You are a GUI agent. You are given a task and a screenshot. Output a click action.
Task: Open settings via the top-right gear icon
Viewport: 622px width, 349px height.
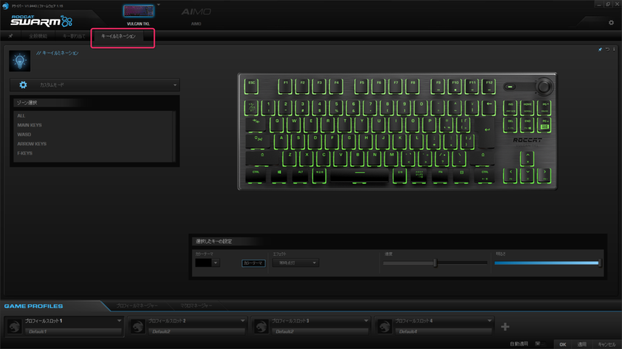click(611, 22)
